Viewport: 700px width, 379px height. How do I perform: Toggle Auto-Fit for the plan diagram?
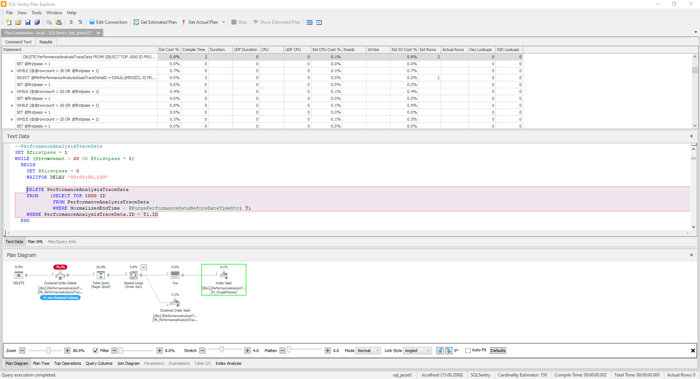coord(467,351)
